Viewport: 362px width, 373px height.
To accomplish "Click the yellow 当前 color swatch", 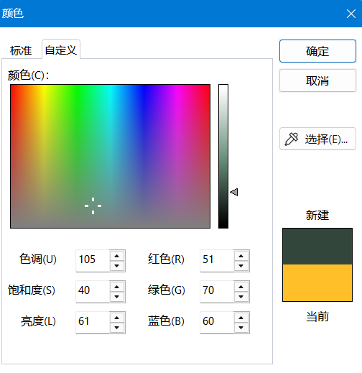I will click(317, 282).
